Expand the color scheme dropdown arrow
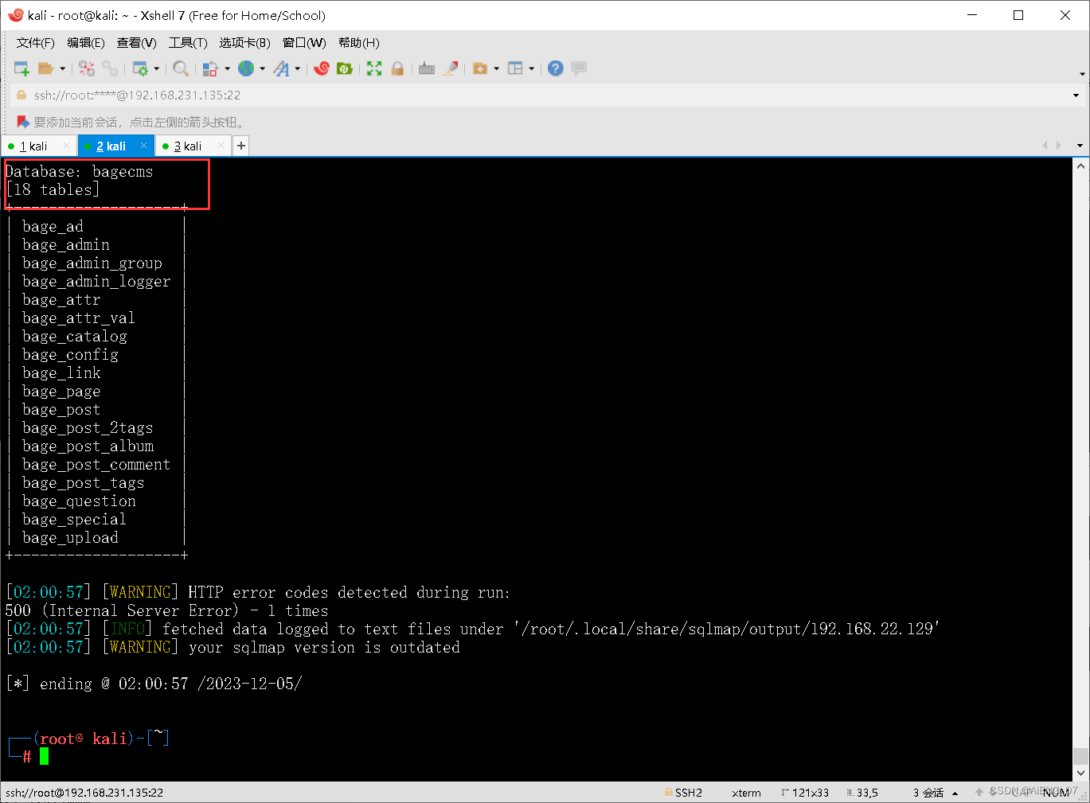The image size is (1090, 803). coord(227,68)
